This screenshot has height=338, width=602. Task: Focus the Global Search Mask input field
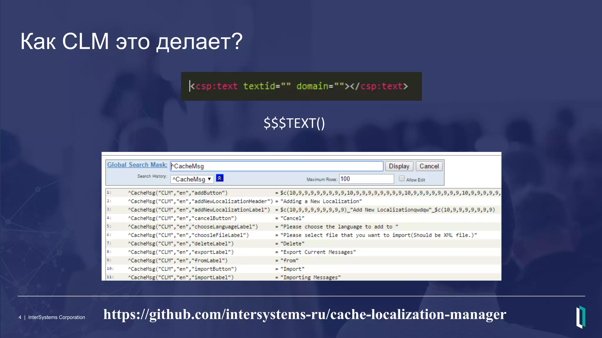tap(277, 166)
